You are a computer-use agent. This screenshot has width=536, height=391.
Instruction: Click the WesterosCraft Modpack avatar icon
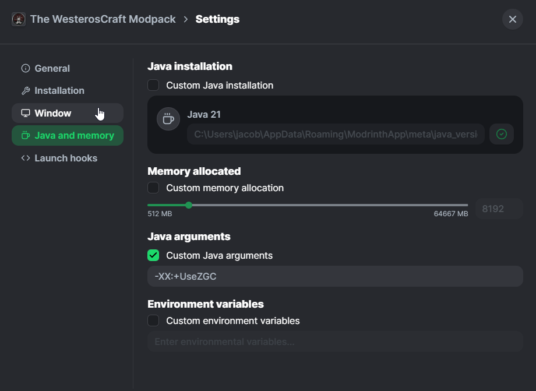tap(19, 19)
